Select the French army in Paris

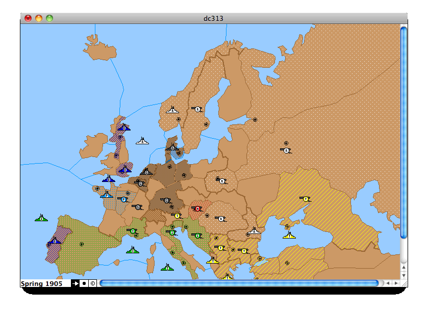point(123,199)
